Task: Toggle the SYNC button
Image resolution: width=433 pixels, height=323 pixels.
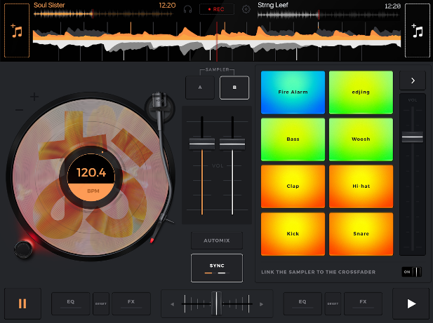Action: 216,268
